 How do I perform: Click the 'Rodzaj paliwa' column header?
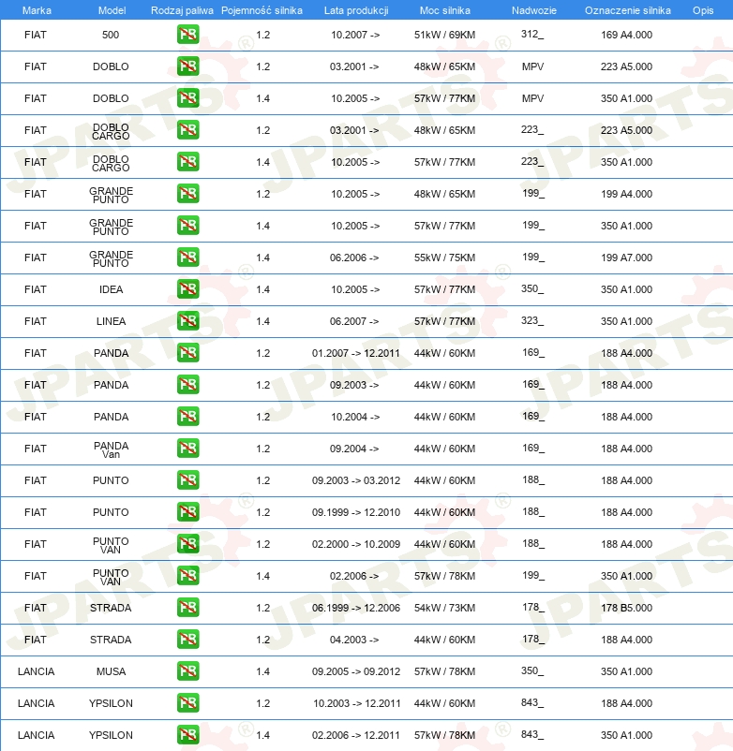click(x=182, y=10)
